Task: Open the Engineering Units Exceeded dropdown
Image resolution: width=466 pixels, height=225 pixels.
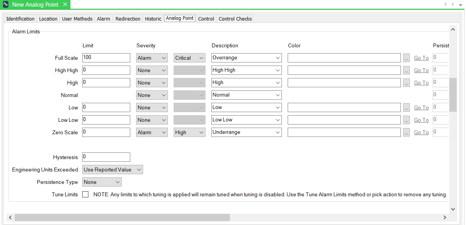Action: coord(113,170)
